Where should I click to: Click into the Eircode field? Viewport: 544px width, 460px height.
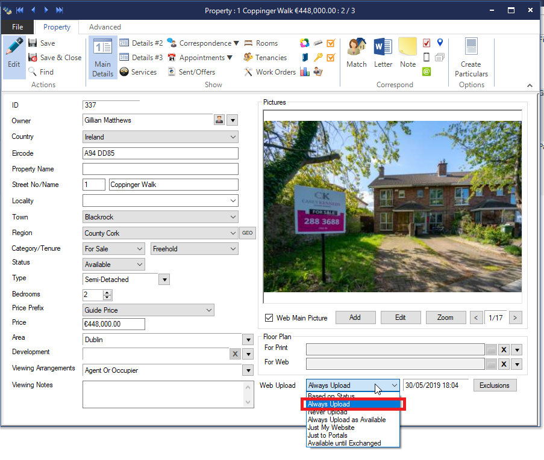click(x=160, y=153)
